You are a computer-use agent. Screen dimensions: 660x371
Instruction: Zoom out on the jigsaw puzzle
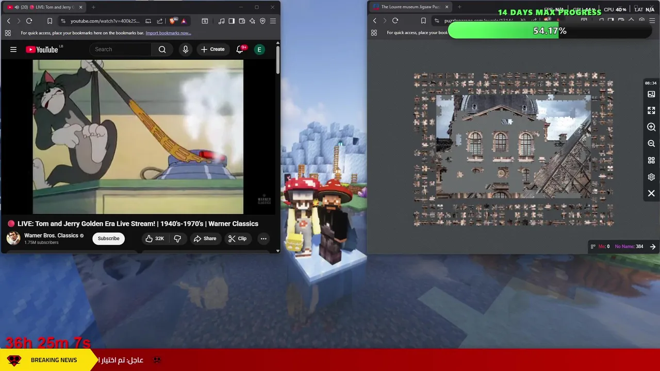coord(651,144)
